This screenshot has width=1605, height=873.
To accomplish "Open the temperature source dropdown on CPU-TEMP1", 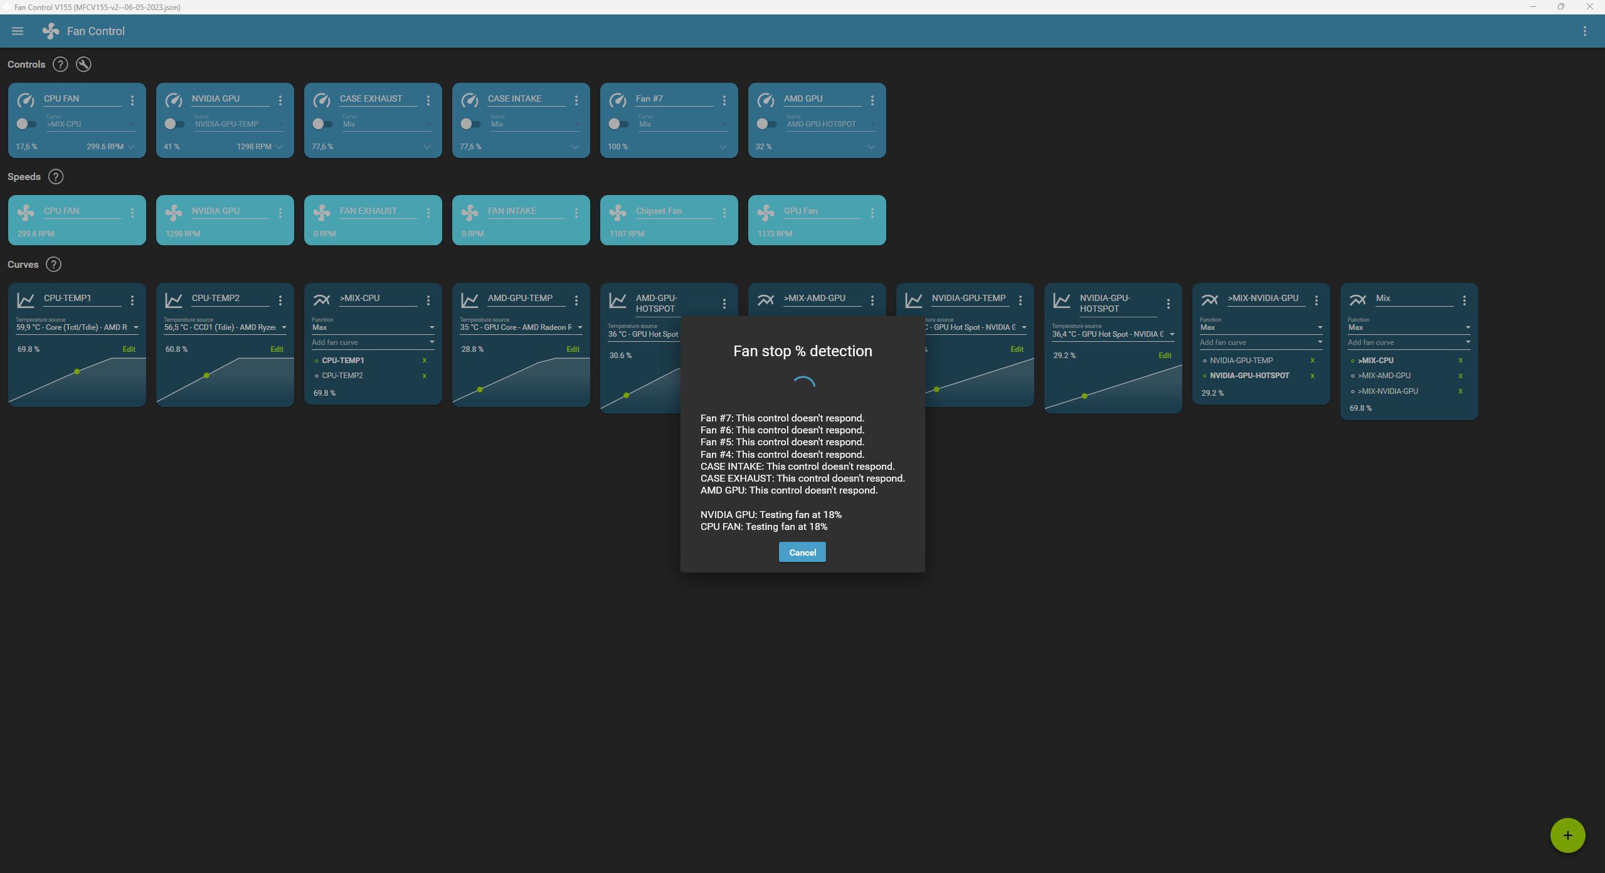I will tap(135, 327).
